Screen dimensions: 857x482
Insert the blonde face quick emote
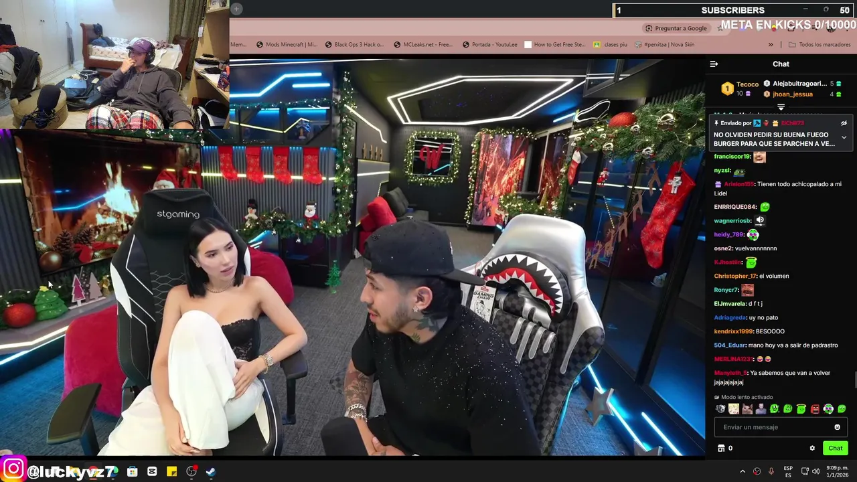[x=734, y=409]
